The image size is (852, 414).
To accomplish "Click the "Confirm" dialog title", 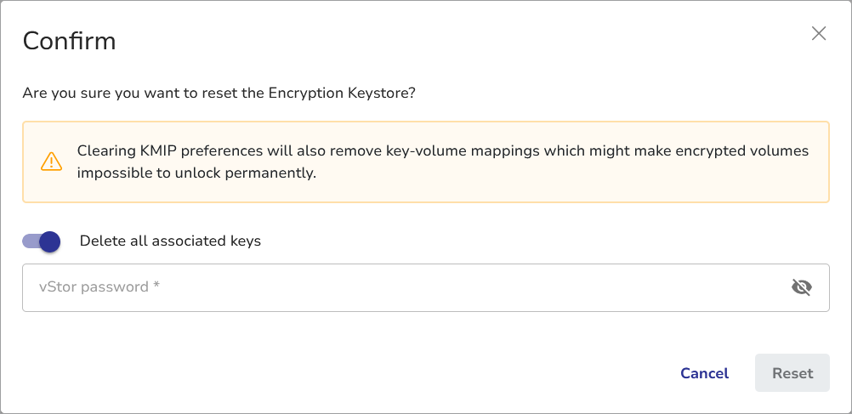I will tap(69, 41).
